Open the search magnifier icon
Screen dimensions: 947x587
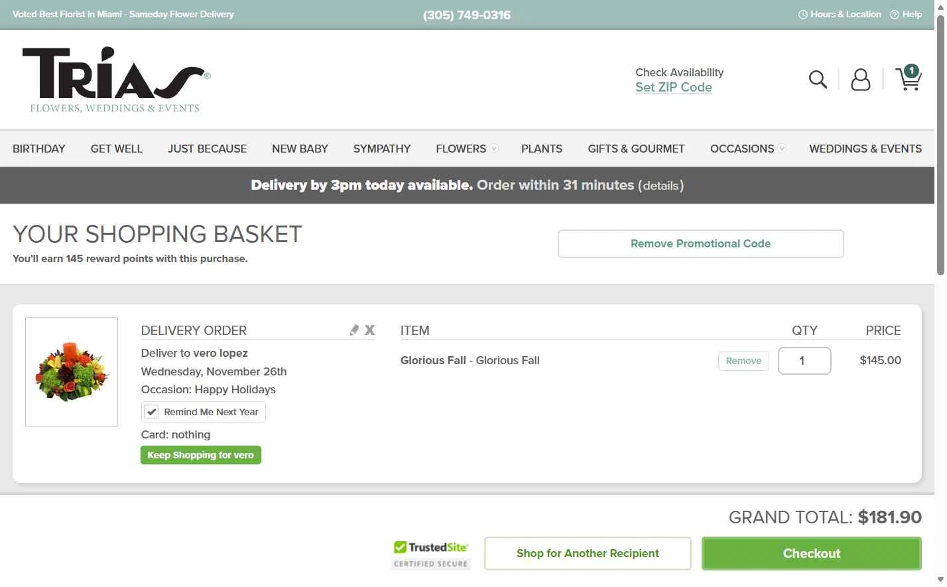tap(818, 80)
